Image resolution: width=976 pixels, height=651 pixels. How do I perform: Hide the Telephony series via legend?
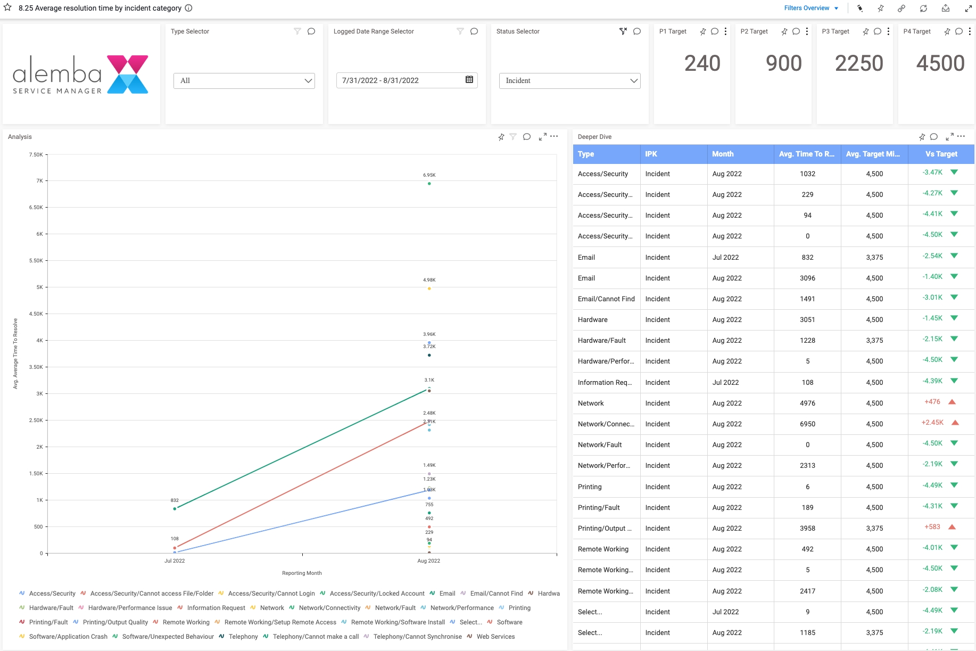pyautogui.click(x=243, y=637)
